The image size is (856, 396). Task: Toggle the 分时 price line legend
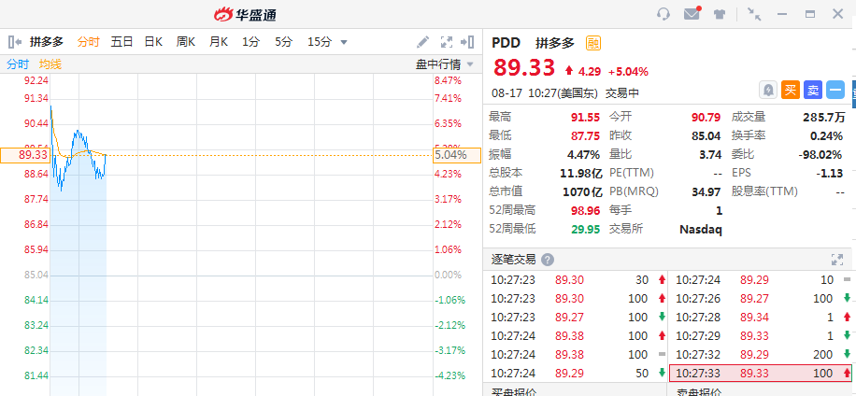pos(18,64)
